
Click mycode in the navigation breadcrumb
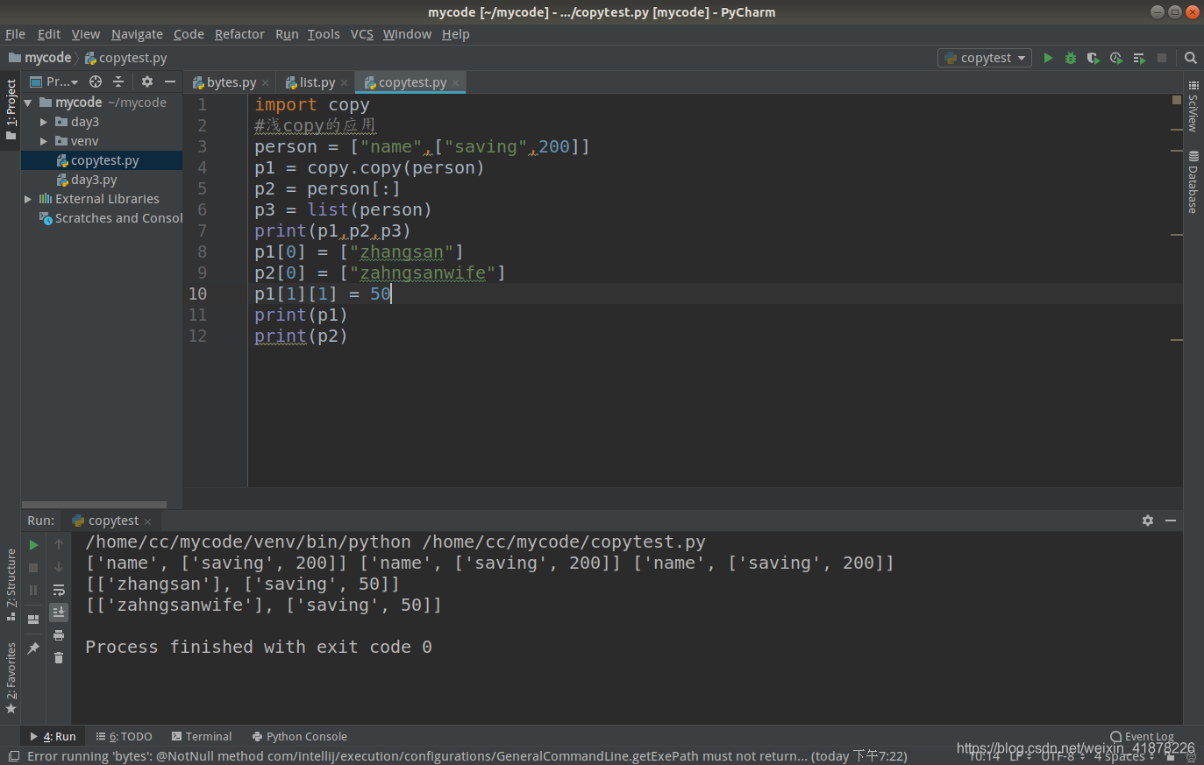40,58
